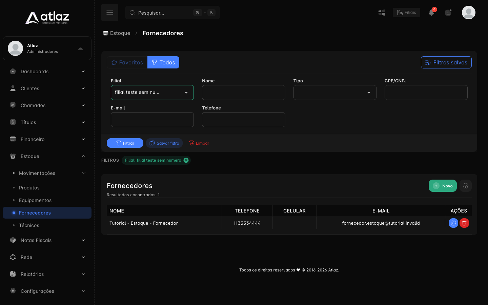This screenshot has height=305, width=488.
Task: Select Fornecedores in the sidebar
Action: click(x=47, y=213)
